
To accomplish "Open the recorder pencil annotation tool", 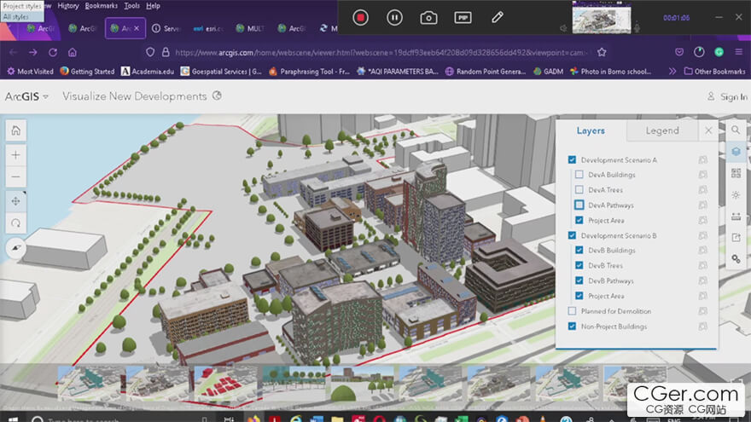I will coord(498,18).
